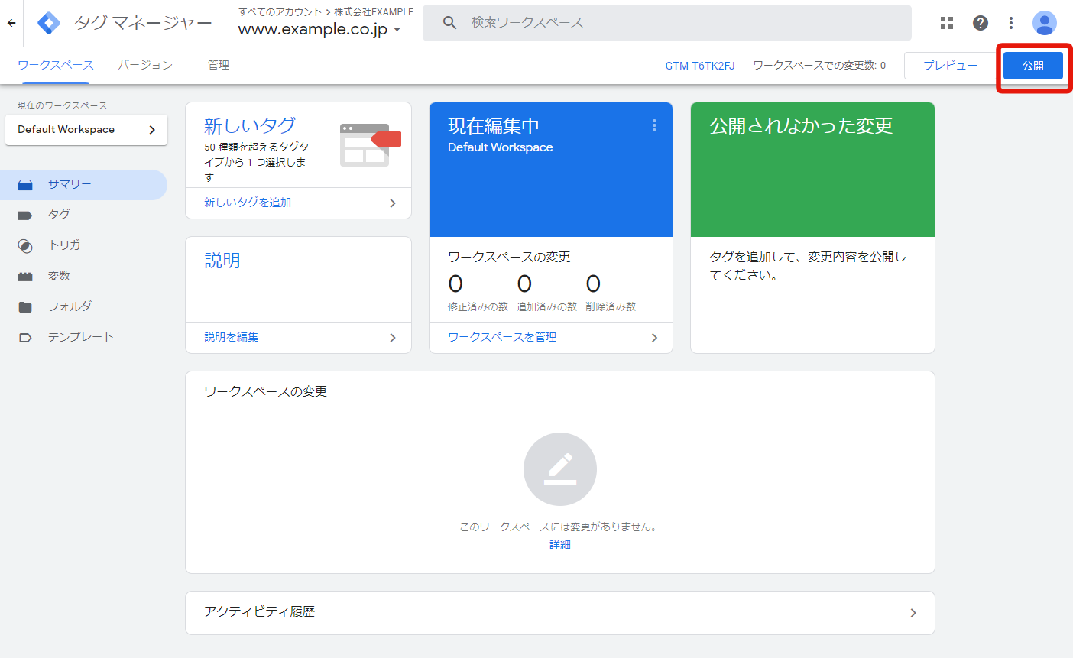Click the テンプレート outline tag icon
The image size is (1073, 658).
[25, 337]
